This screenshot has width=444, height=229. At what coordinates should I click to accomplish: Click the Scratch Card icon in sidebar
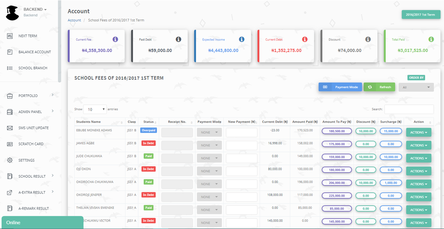click(x=10, y=144)
